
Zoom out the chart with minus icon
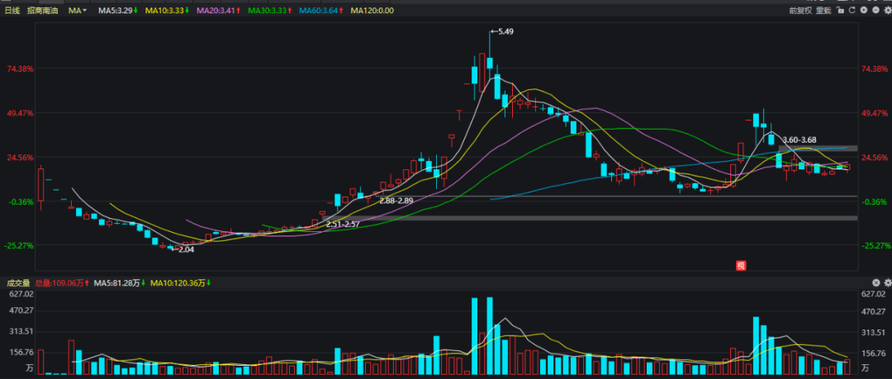click(x=875, y=11)
